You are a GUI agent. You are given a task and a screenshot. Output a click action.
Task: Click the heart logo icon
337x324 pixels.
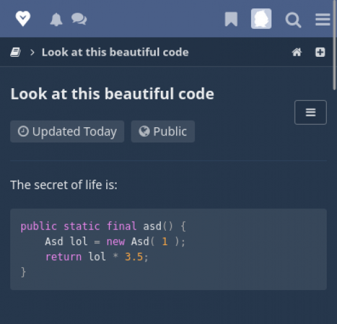23,19
